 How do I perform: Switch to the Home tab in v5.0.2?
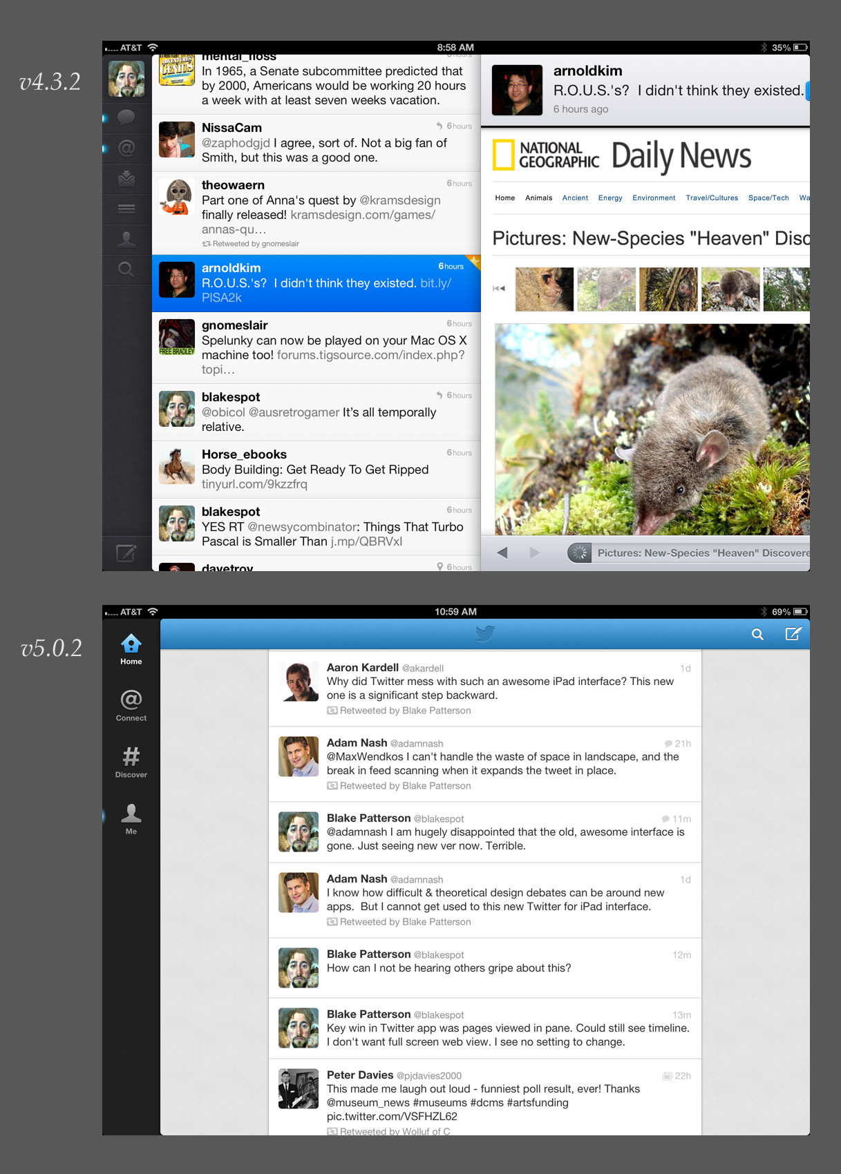131,650
